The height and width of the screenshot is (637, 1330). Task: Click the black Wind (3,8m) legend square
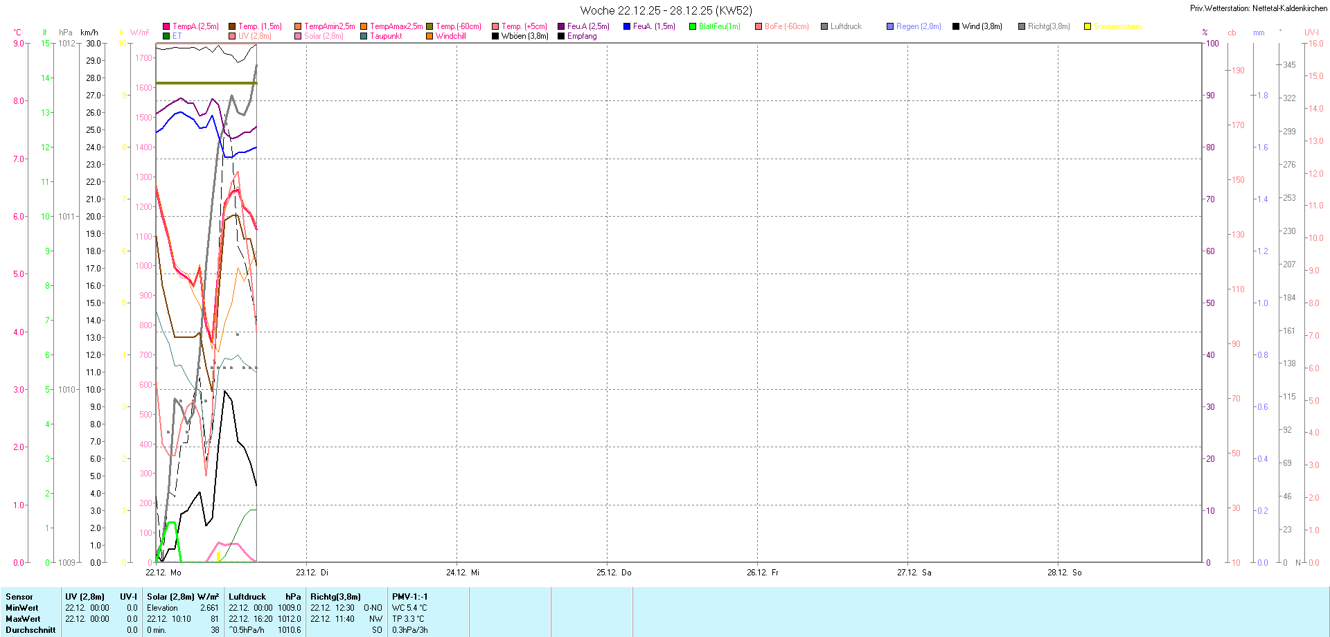[x=956, y=26]
